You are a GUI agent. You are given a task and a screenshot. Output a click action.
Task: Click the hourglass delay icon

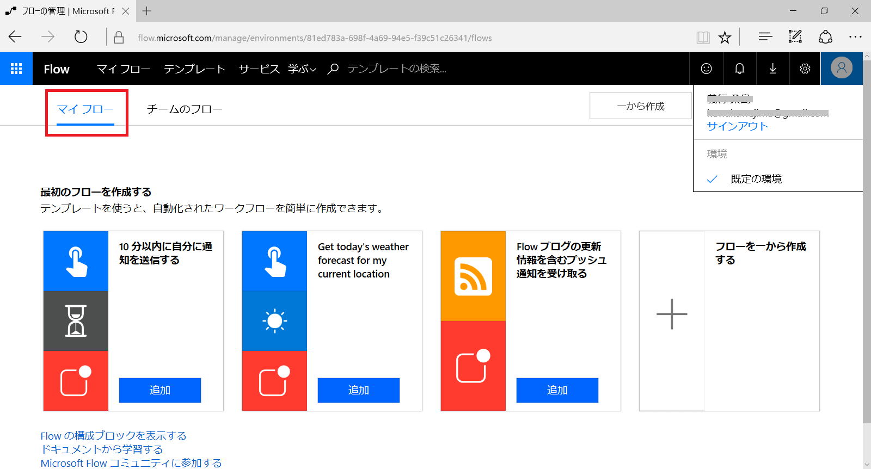point(76,321)
